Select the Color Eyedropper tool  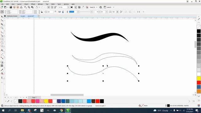[2, 70]
